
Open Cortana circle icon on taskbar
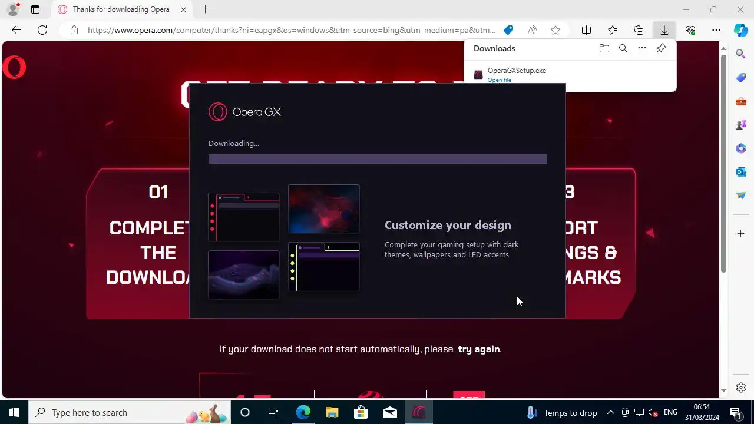point(245,412)
